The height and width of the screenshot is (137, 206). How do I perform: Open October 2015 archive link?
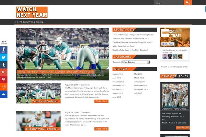point(118,89)
